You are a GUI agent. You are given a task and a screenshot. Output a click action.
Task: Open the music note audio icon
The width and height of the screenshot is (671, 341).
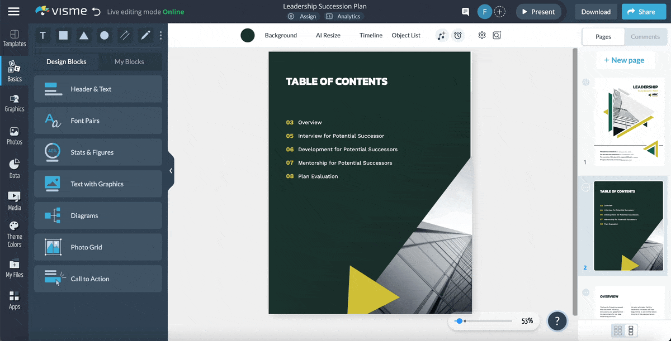442,36
